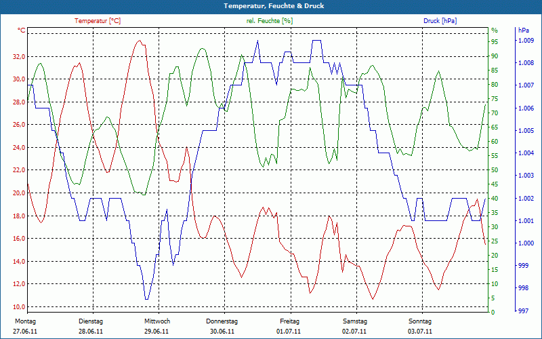Click the 'Sonntag' day label
The height and width of the screenshot is (339, 542).
pos(420,321)
